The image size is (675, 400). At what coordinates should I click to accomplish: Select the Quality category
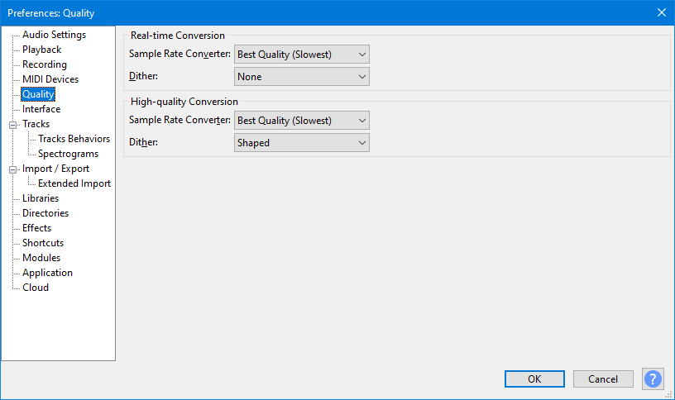click(38, 94)
